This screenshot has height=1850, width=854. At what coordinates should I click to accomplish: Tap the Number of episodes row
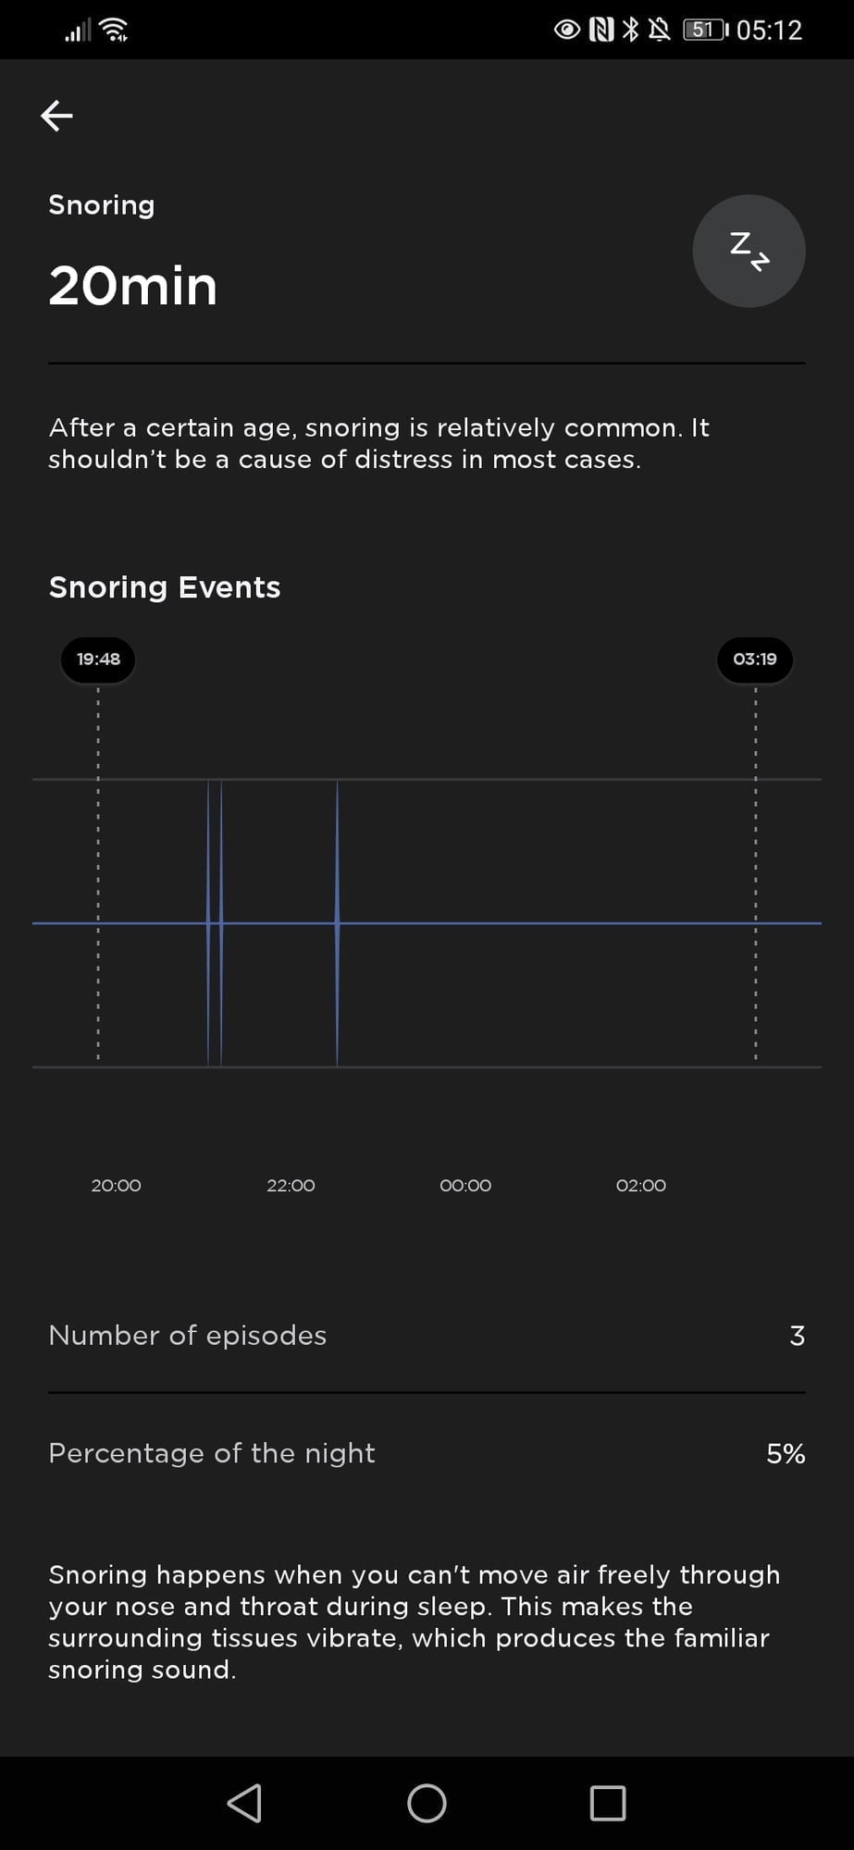427,1335
